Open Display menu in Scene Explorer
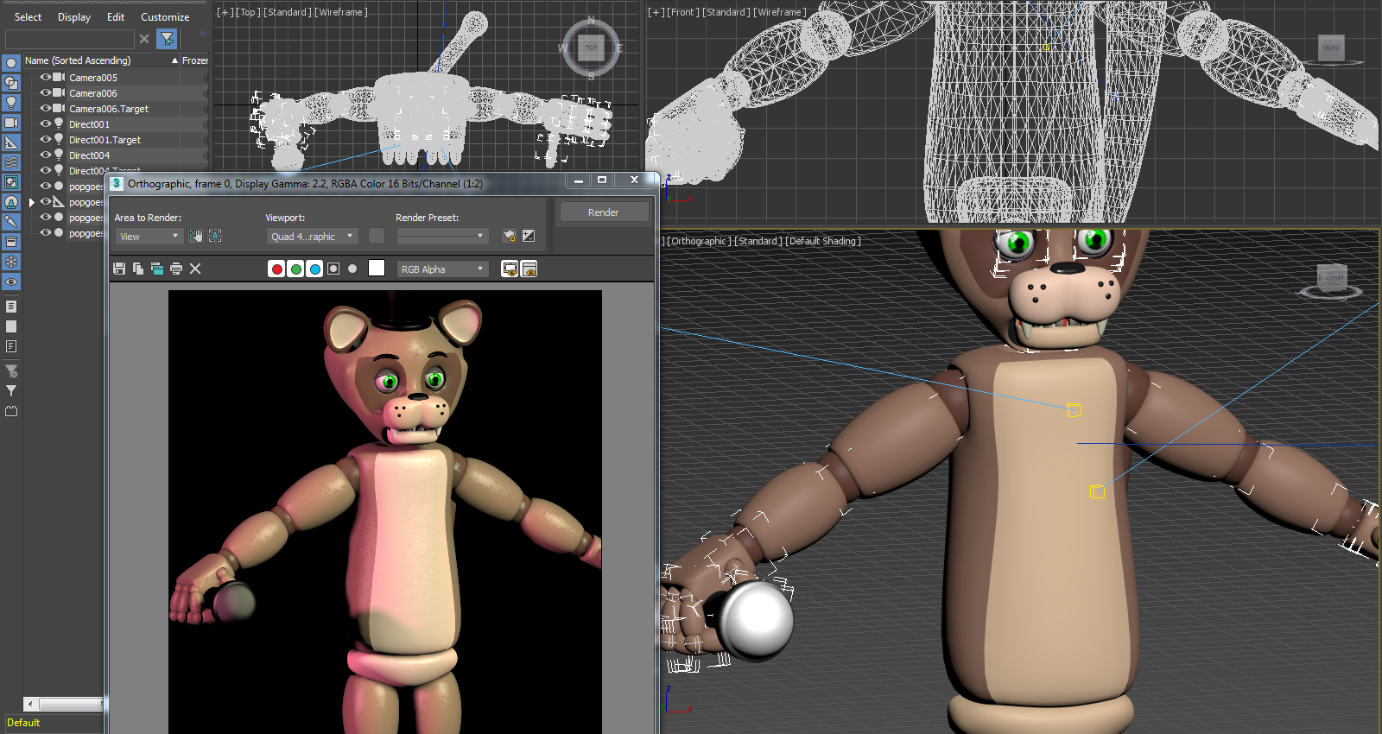This screenshot has width=1382, height=734. click(74, 16)
